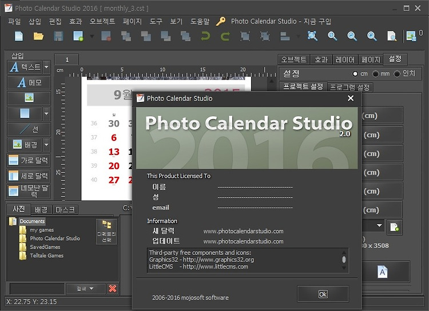The image size is (429, 311).
Task: Select Photo Calendar Studio folder
Action: pos(55,238)
